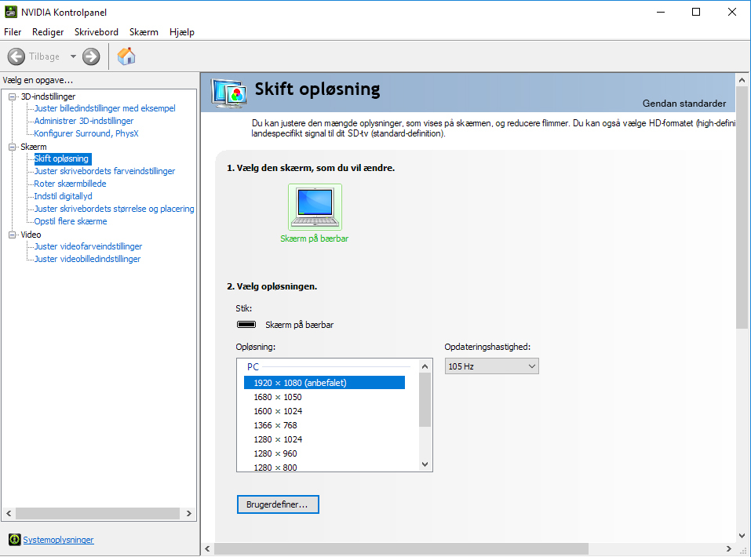Open Konfigurer Surround, PhysX
This screenshot has height=557, width=751.
click(x=86, y=133)
